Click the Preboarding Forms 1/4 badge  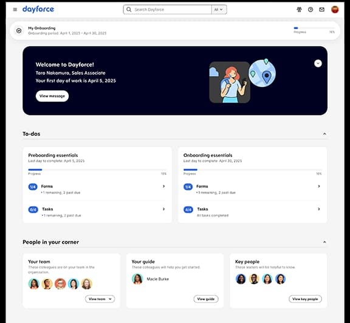(x=33, y=187)
